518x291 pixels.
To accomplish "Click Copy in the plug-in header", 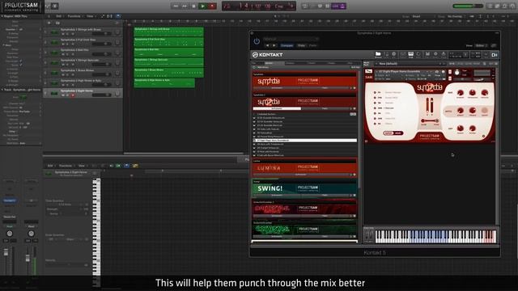I will (x=301, y=45).
